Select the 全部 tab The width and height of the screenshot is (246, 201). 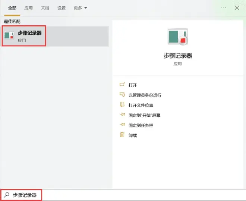pyautogui.click(x=12, y=8)
